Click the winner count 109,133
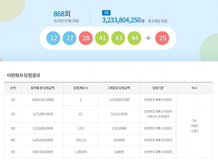The width and height of the screenshot is (218, 160). point(81,140)
